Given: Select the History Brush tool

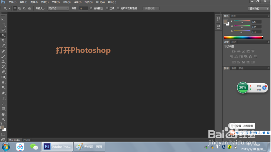Looking at the screenshot, I should pyautogui.click(x=3, y=67).
